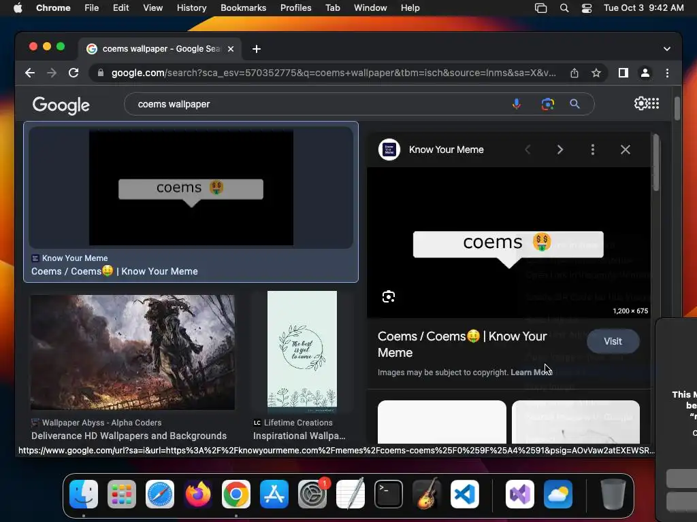The width and height of the screenshot is (697, 522).
Task: Click the first related image card below the preview
Action: (x=442, y=421)
